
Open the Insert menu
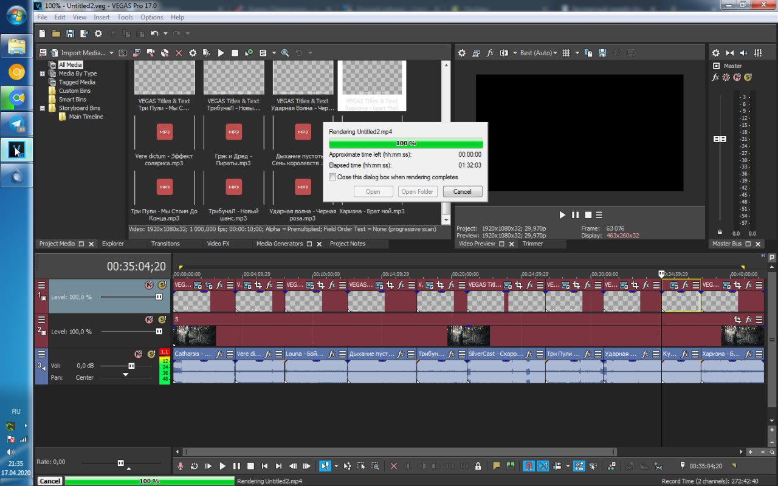102,17
